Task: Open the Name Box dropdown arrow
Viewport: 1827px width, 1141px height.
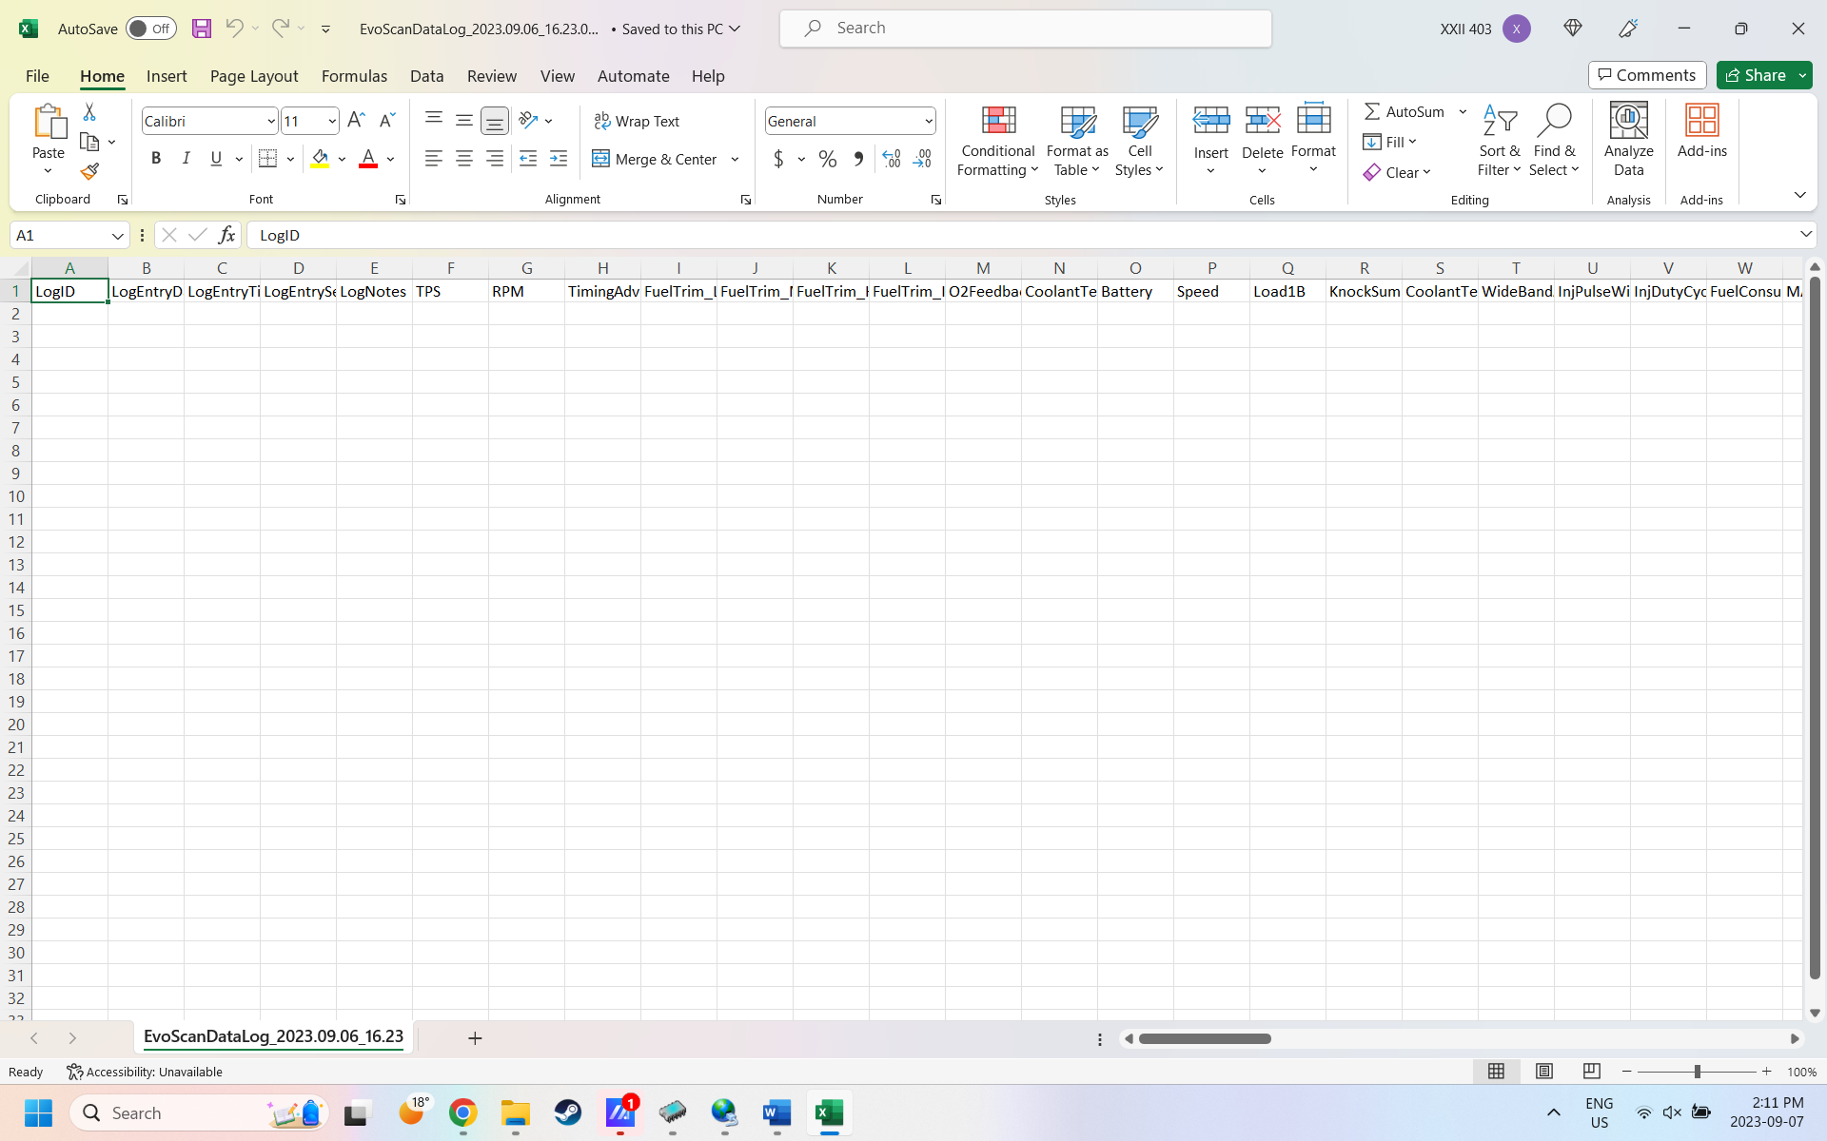Action: tap(117, 235)
